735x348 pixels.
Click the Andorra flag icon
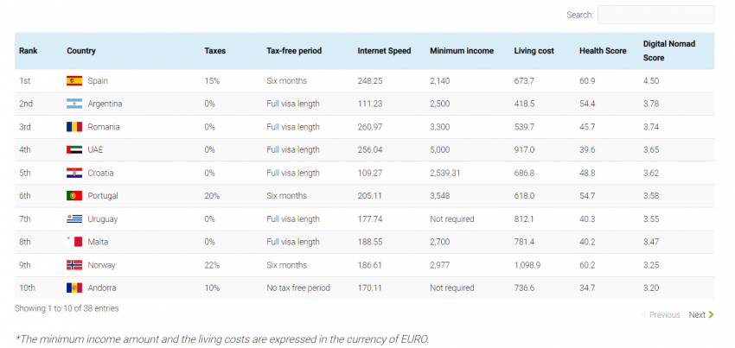click(74, 288)
